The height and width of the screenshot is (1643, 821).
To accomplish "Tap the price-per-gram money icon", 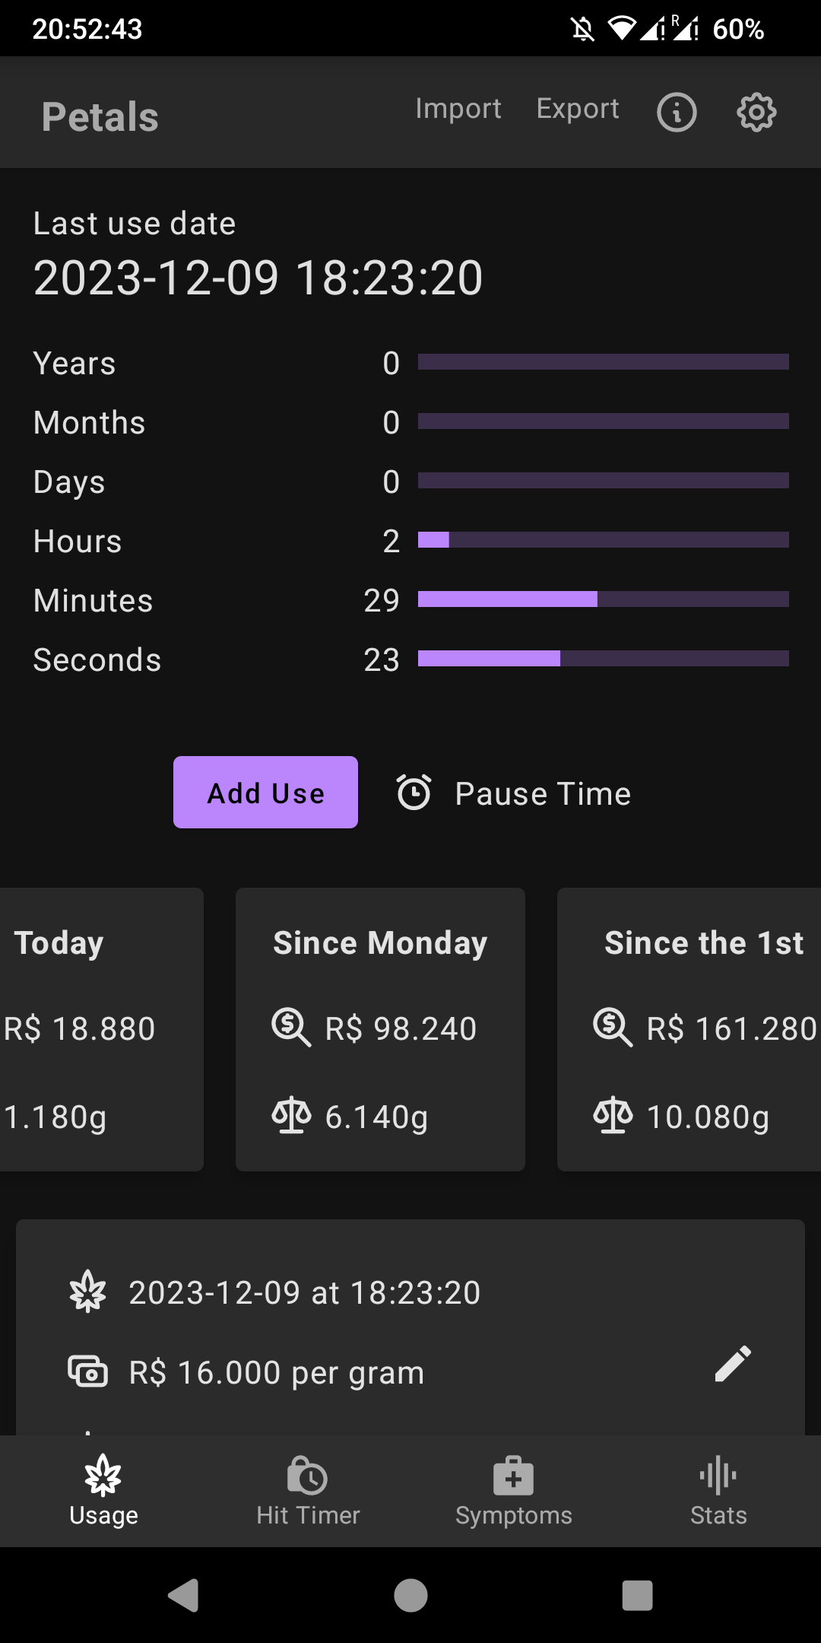I will (88, 1371).
